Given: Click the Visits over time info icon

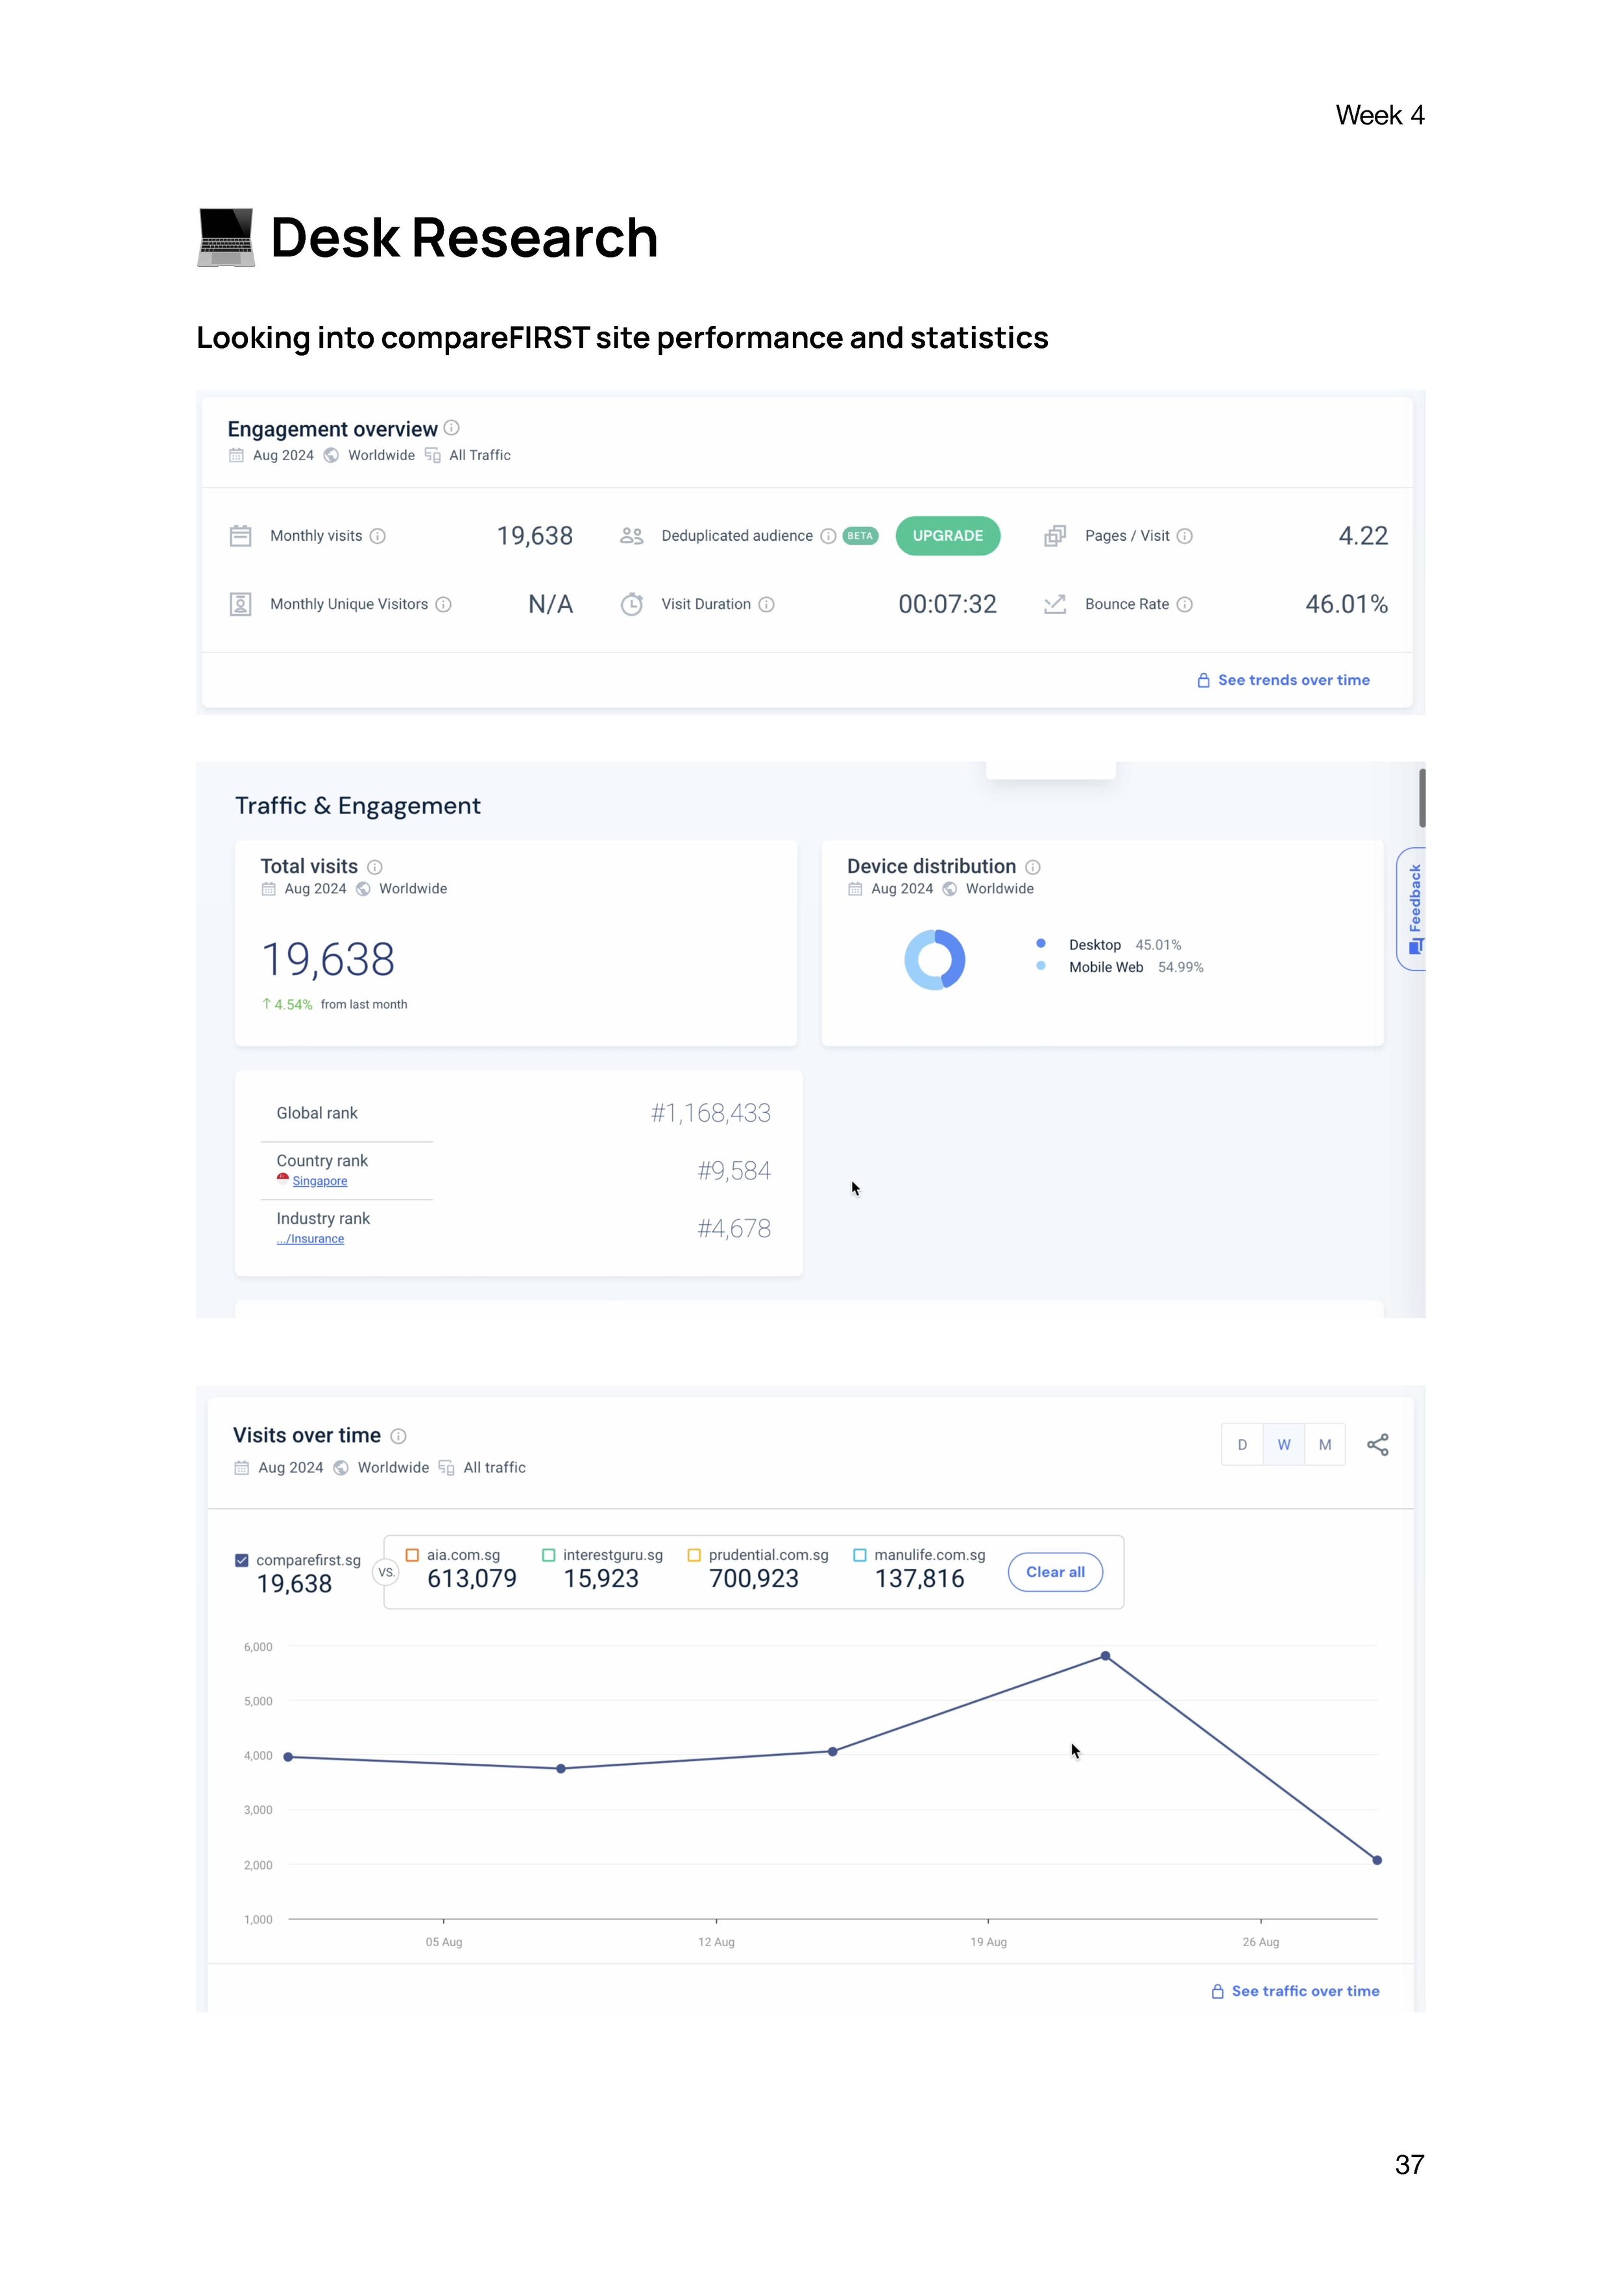Looking at the screenshot, I should click(x=399, y=1436).
